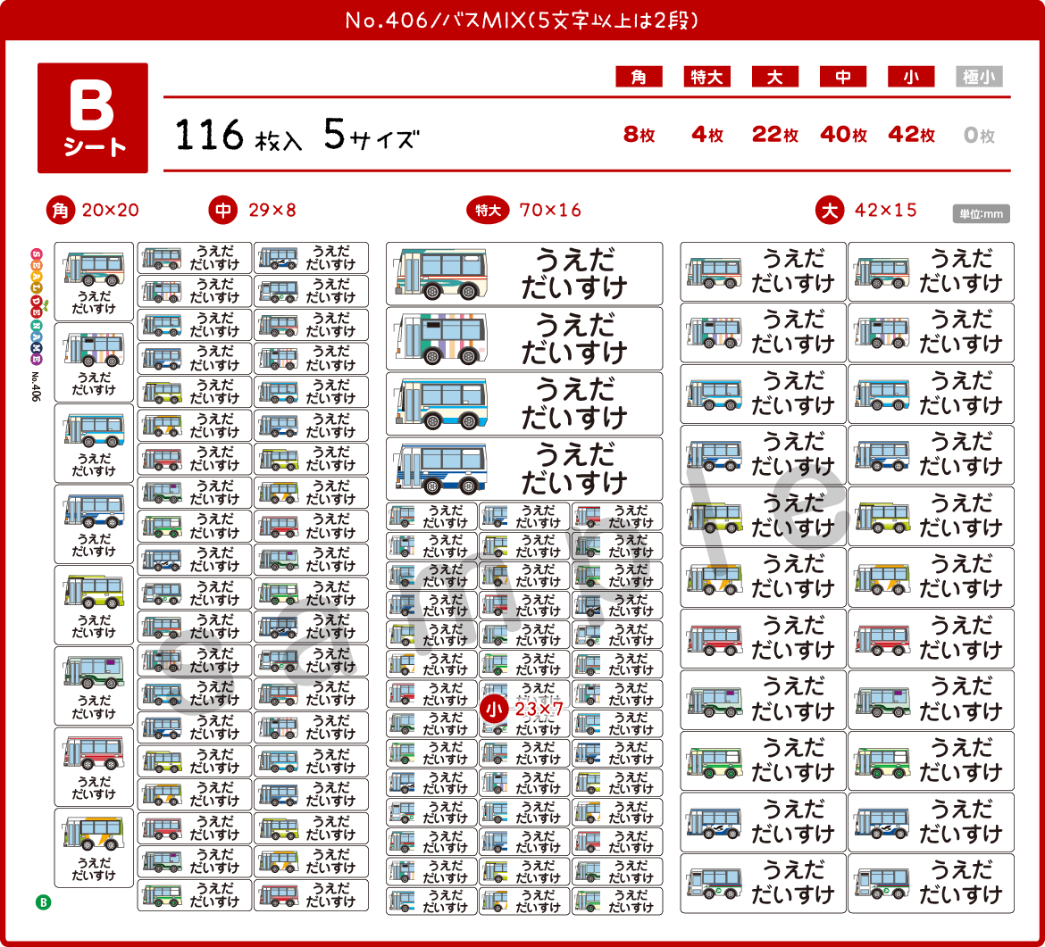The width and height of the screenshot is (1045, 947).
Task: Select the 特大 sticker with teal-and-red bus
Action: click(x=524, y=274)
